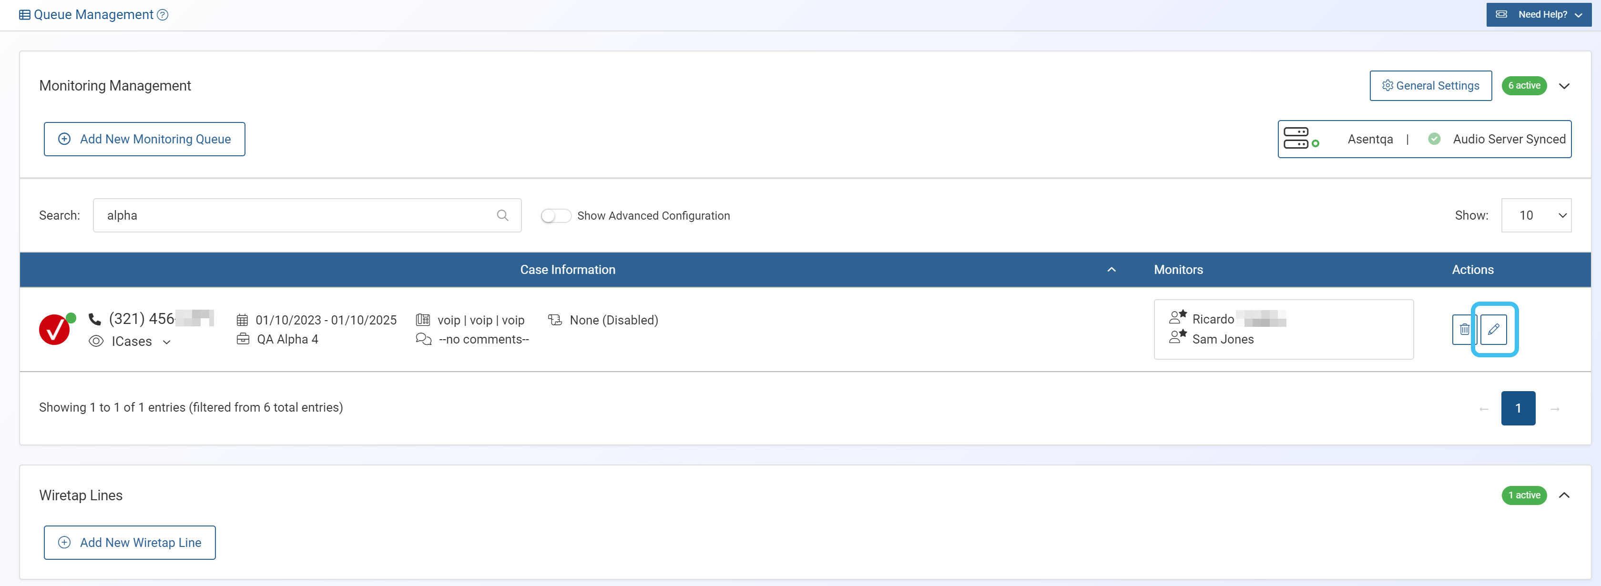
Task: Open General Settings
Action: coord(1430,86)
